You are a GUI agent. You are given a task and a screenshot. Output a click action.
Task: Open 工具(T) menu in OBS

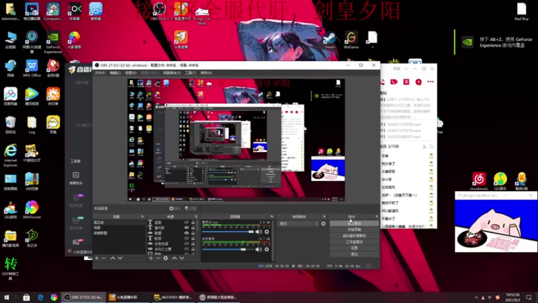coord(190,73)
